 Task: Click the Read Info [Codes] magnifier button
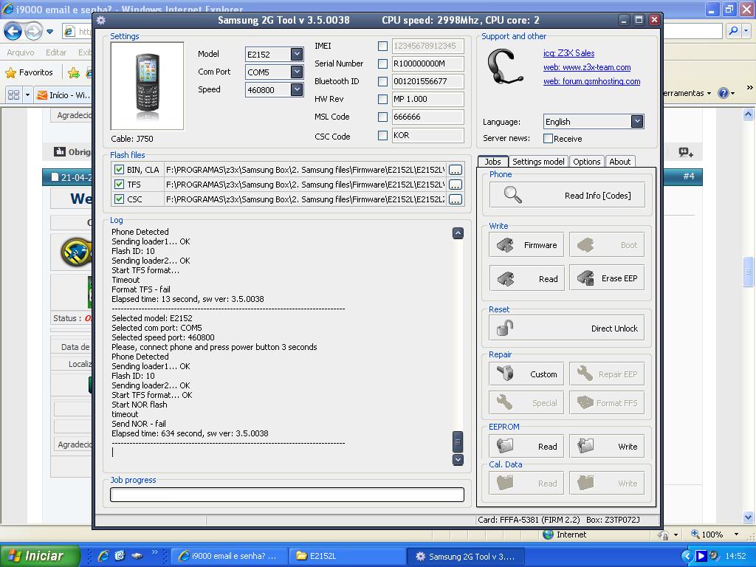567,195
